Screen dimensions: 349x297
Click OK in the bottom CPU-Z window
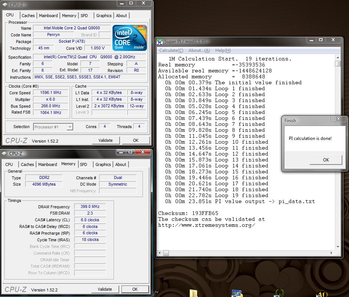click(x=135, y=289)
